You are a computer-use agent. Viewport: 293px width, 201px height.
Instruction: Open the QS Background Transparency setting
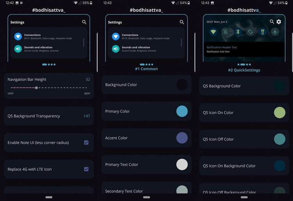(x=49, y=116)
